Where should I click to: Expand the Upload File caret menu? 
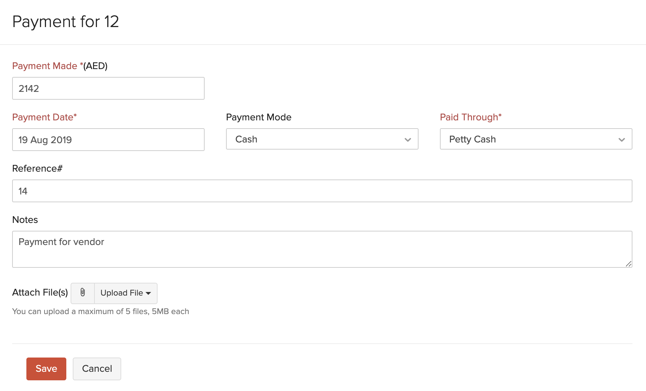(x=149, y=293)
